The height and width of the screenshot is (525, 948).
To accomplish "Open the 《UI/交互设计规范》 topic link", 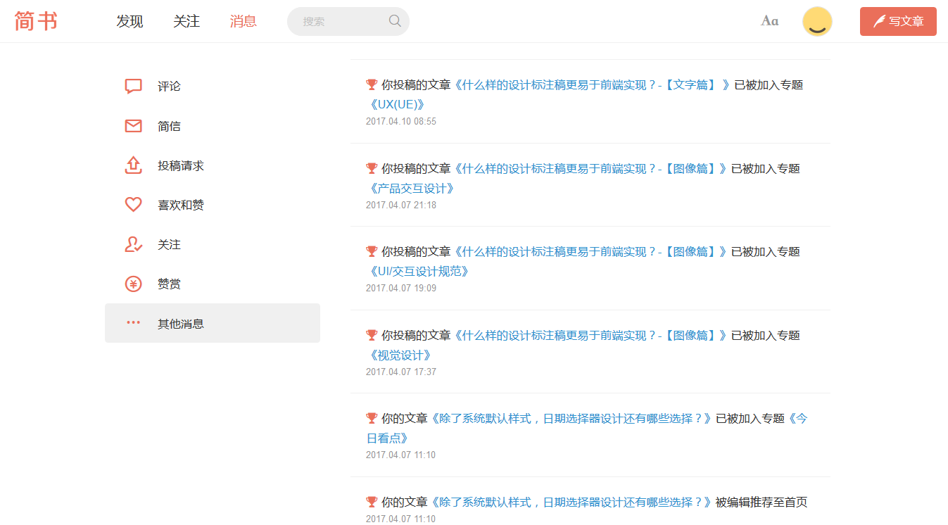I will pyautogui.click(x=420, y=271).
